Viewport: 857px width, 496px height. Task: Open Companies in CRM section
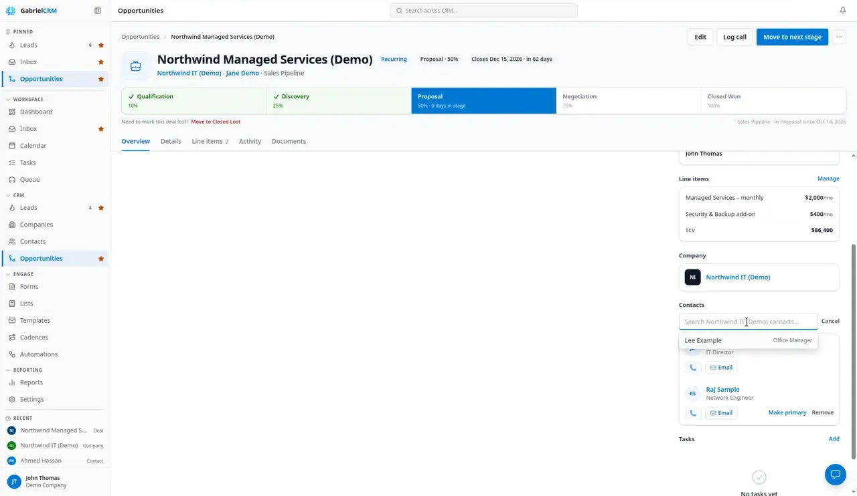pos(55,225)
